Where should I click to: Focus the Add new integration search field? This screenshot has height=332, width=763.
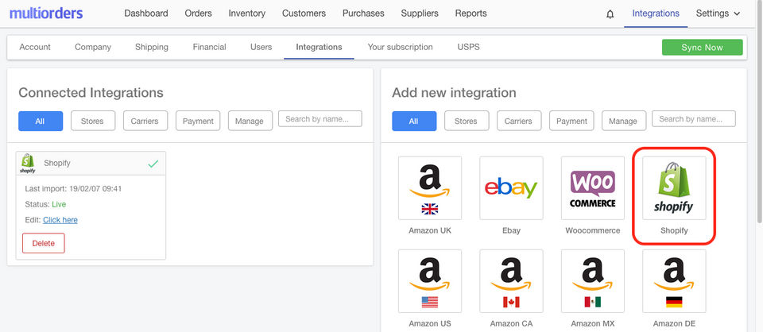coord(693,119)
